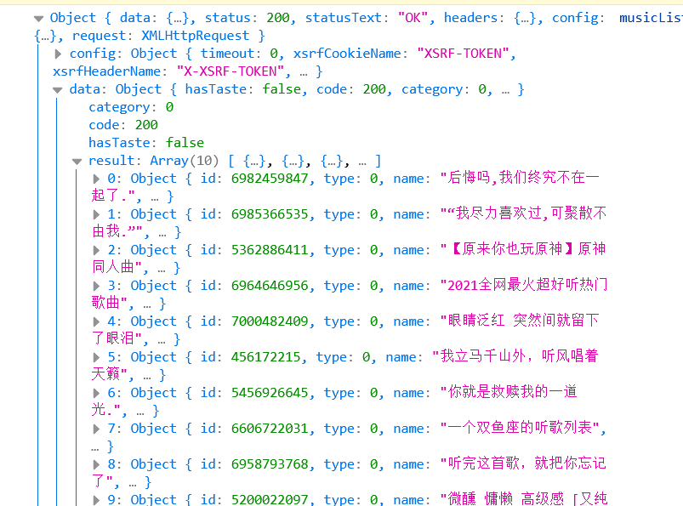Expand result item 4 with id 7000482409
683x506 pixels.
(x=96, y=321)
